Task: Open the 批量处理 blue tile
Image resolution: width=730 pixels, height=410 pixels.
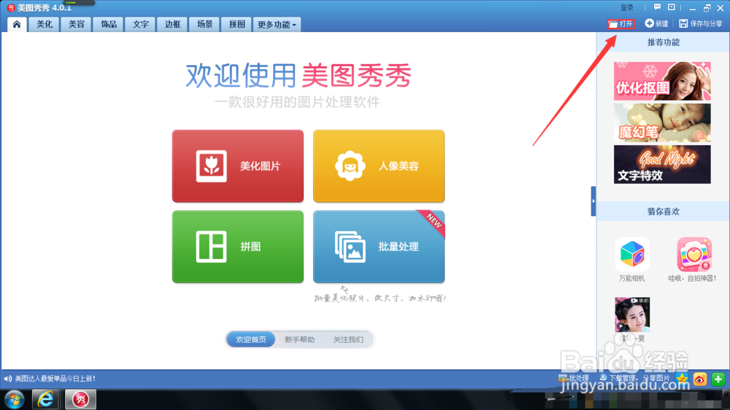Action: [379, 247]
